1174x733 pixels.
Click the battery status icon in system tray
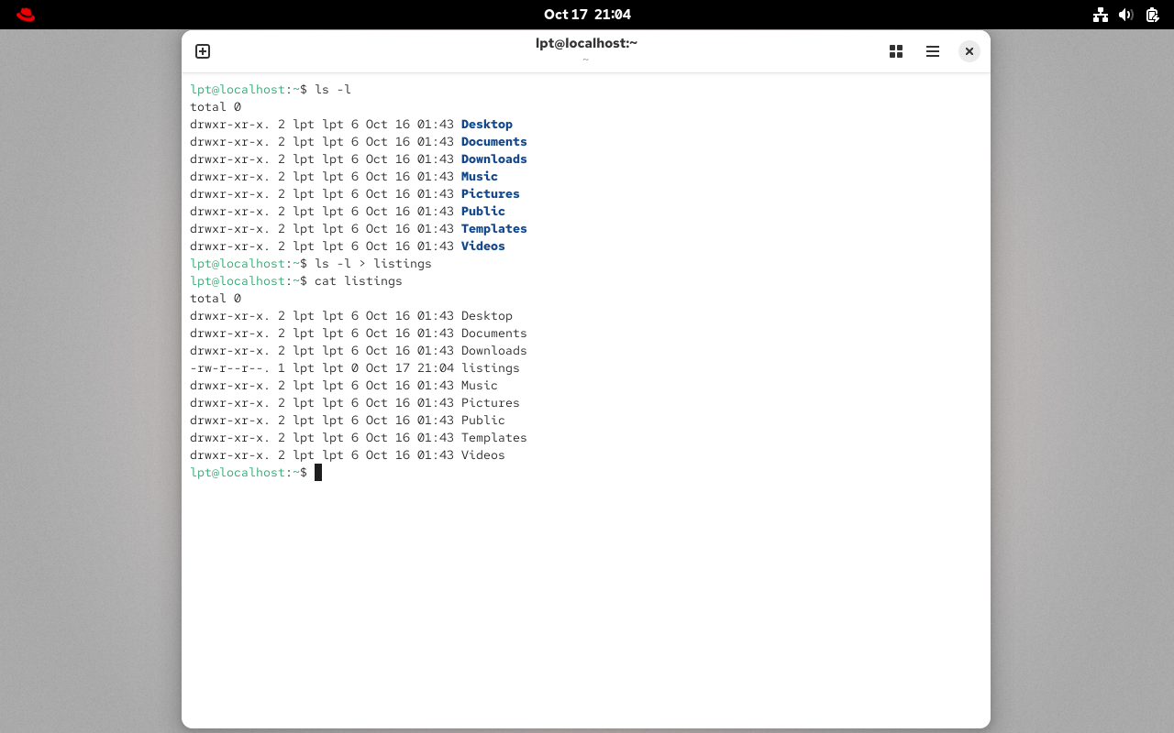pyautogui.click(x=1152, y=15)
